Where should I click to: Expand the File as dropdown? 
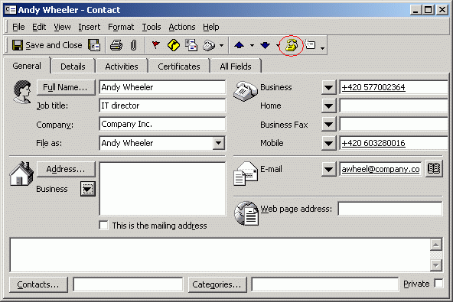pyautogui.click(x=219, y=143)
